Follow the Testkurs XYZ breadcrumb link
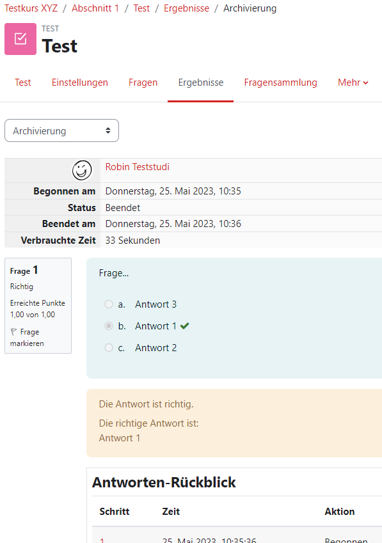This screenshot has width=382, height=543. click(31, 8)
